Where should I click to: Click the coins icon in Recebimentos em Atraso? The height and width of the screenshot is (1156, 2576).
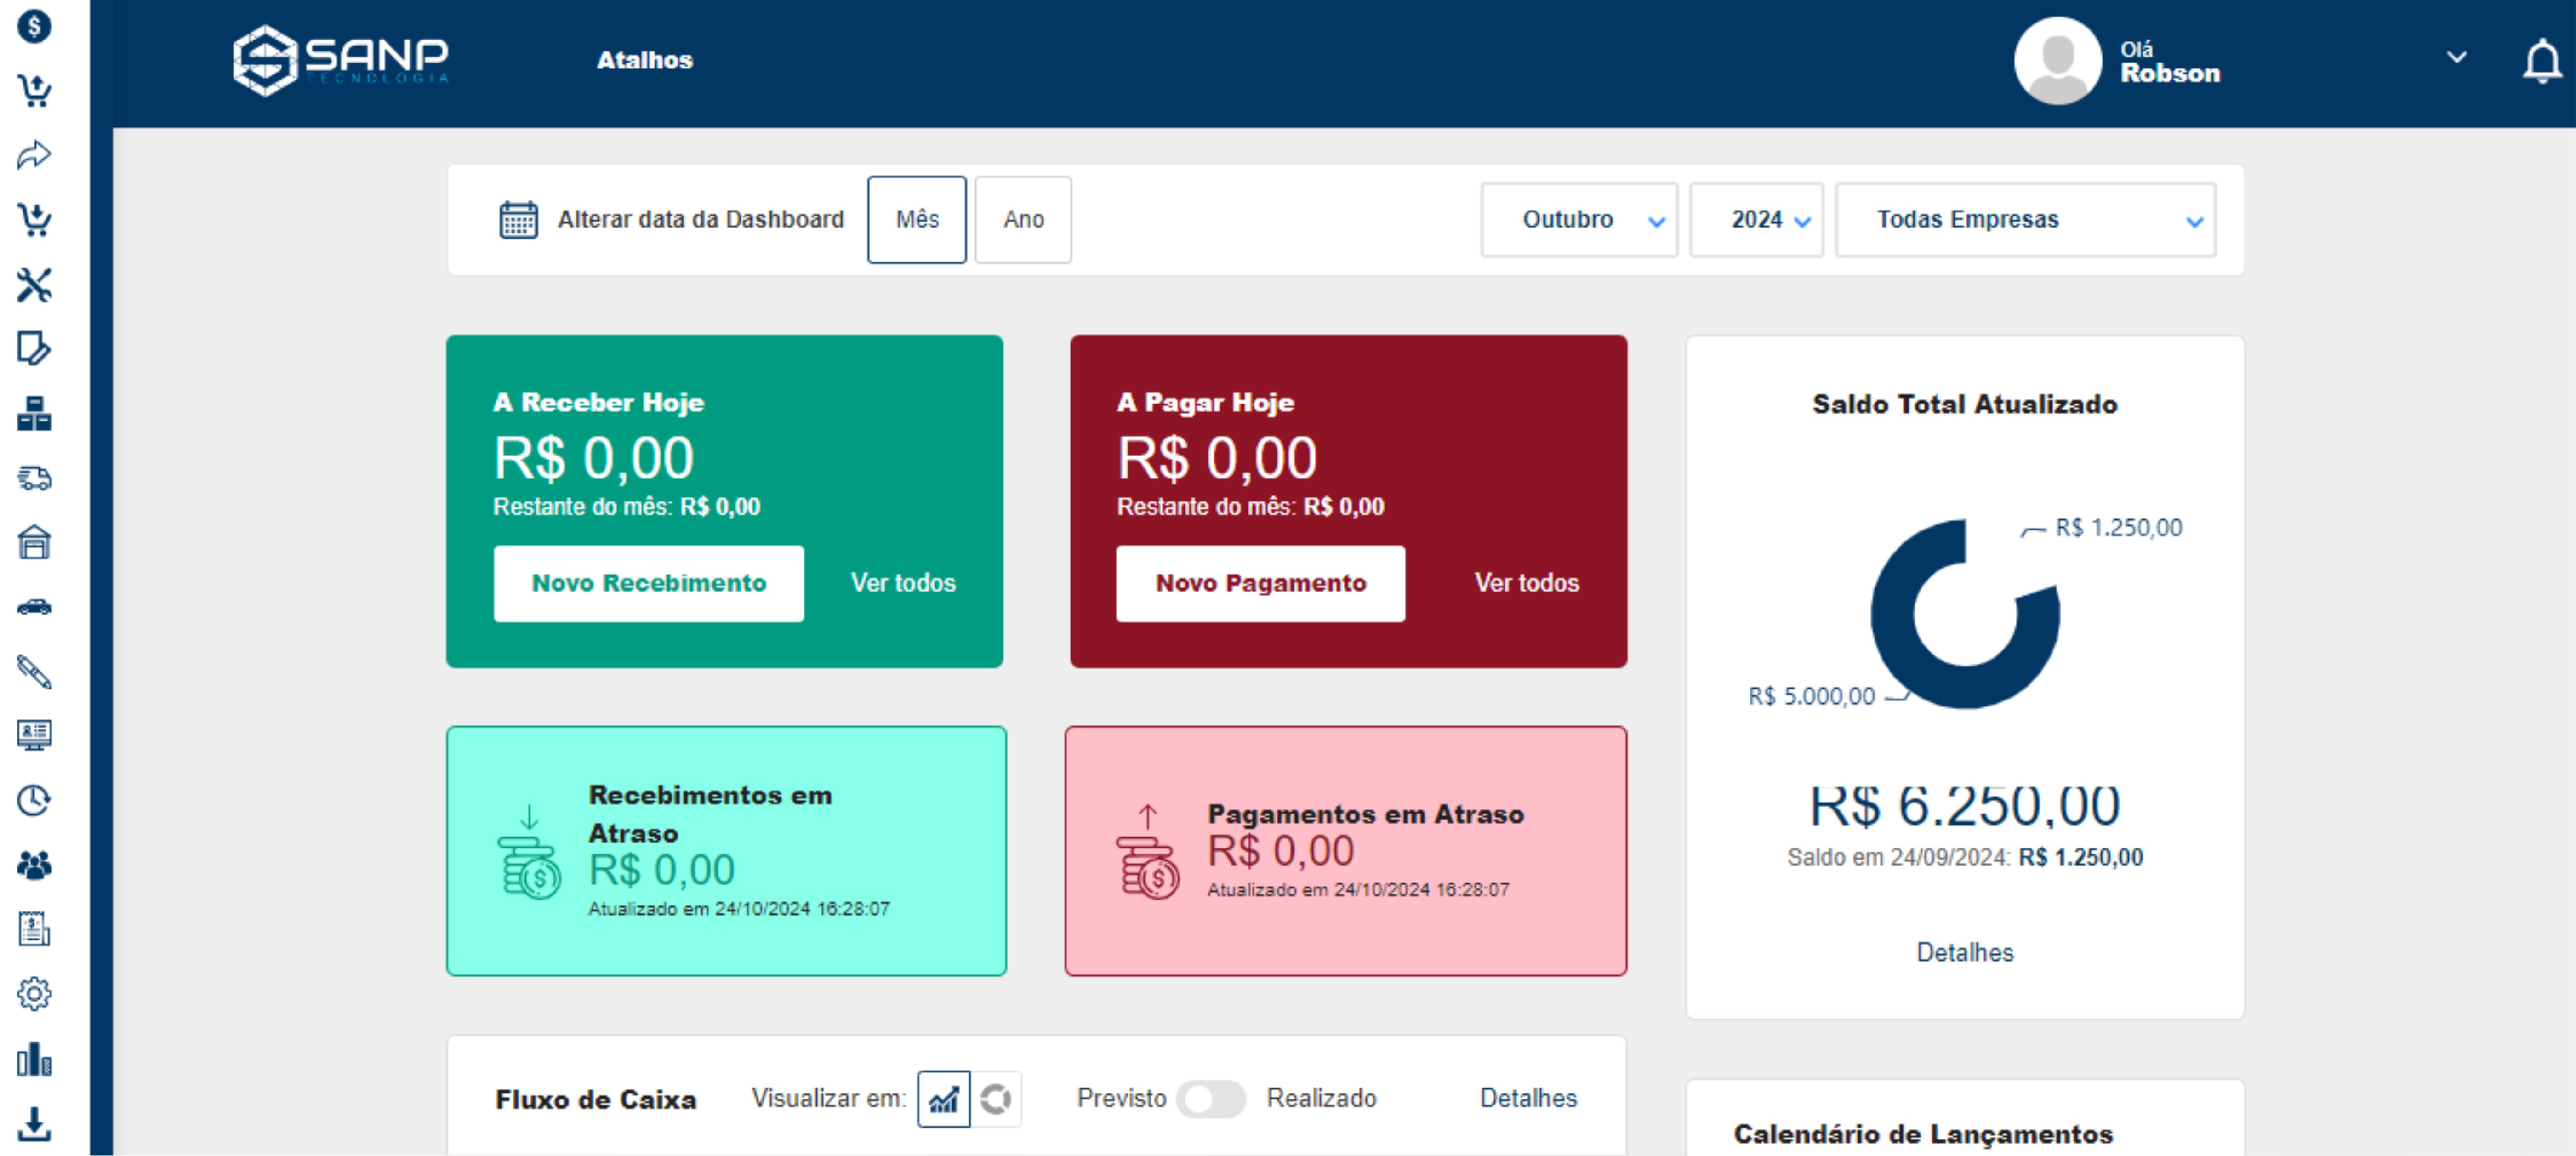529,853
